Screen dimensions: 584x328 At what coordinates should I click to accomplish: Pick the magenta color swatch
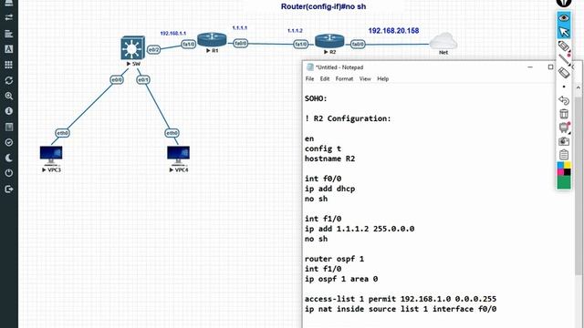[560, 172]
